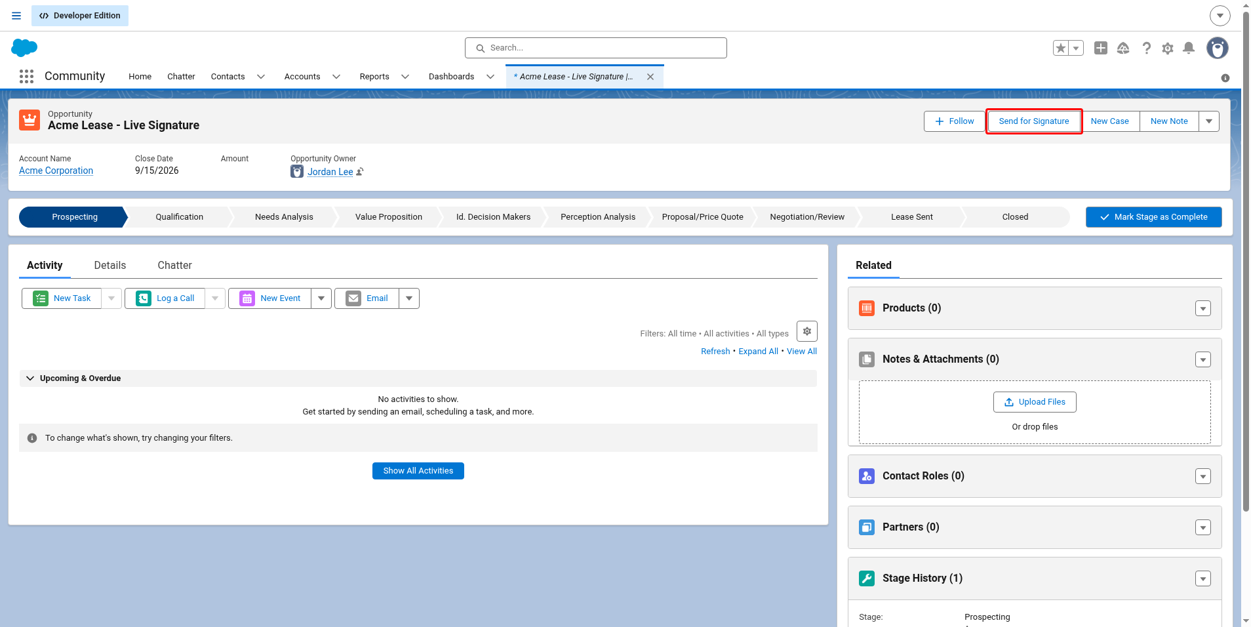
Task: Switch to the record's Chatter tab
Action: coord(174,266)
